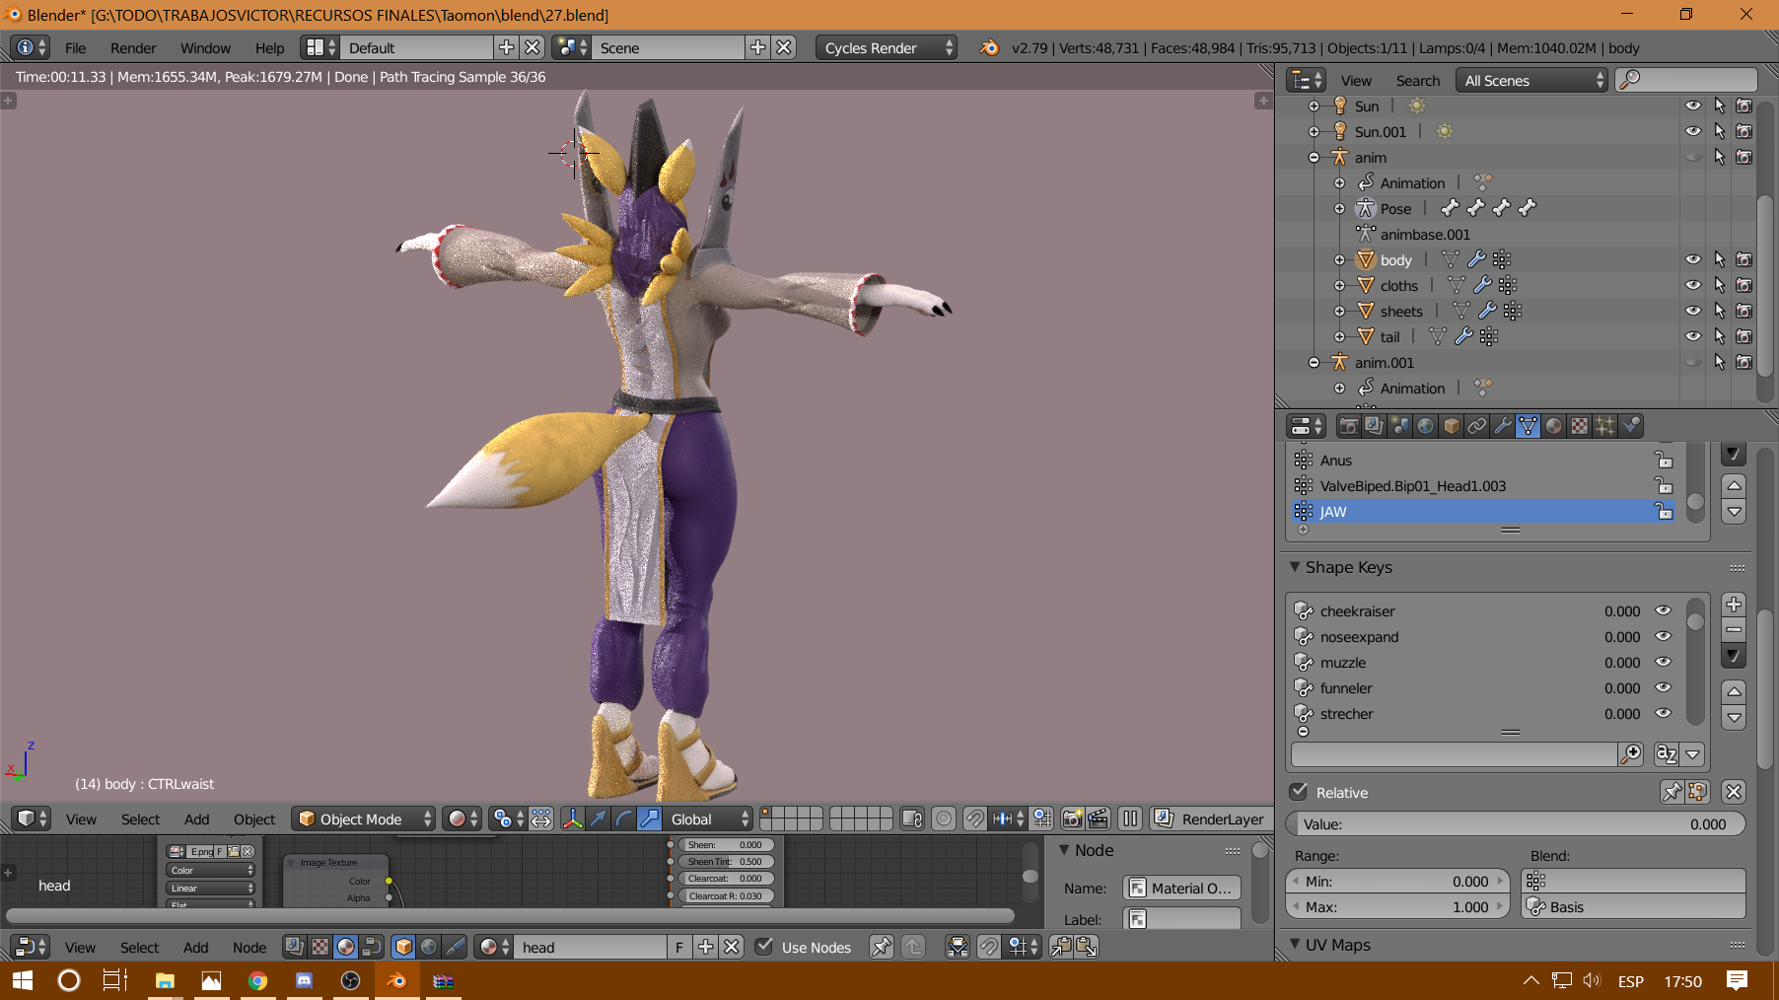
Task: Open the Scene properties tab
Action: click(1399, 426)
